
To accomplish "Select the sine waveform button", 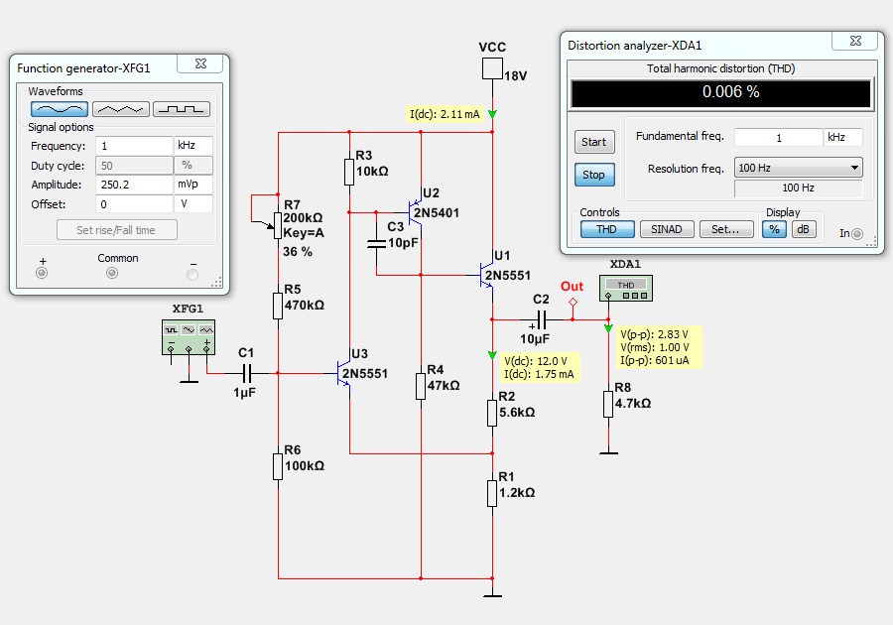I will pos(60,109).
